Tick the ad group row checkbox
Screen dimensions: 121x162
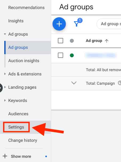[x=61, y=55]
